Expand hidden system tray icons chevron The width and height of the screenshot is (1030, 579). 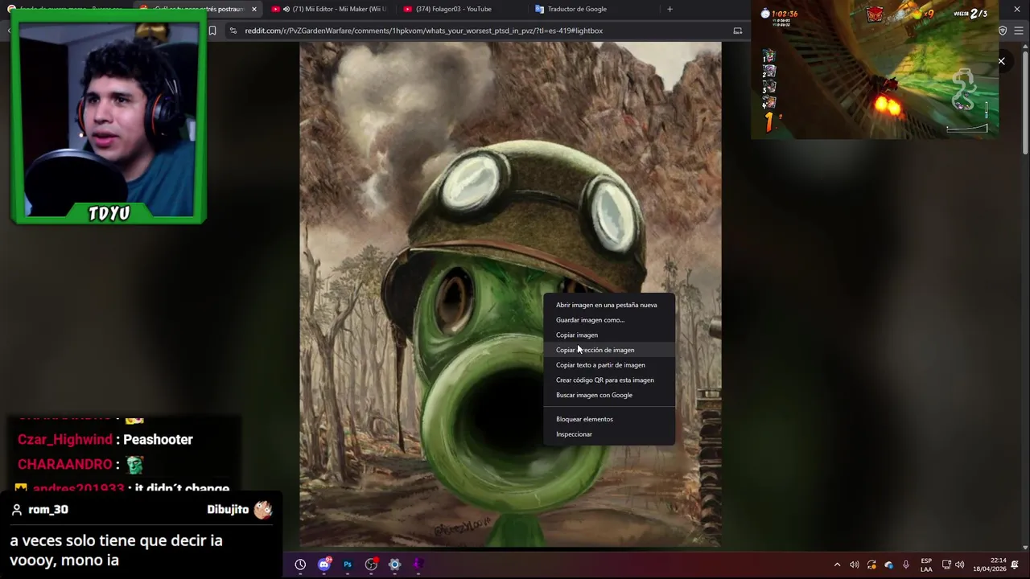coord(837,565)
